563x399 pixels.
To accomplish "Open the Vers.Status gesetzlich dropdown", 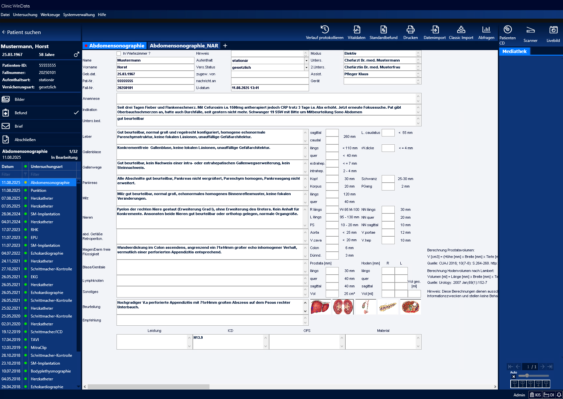I will [306, 67].
